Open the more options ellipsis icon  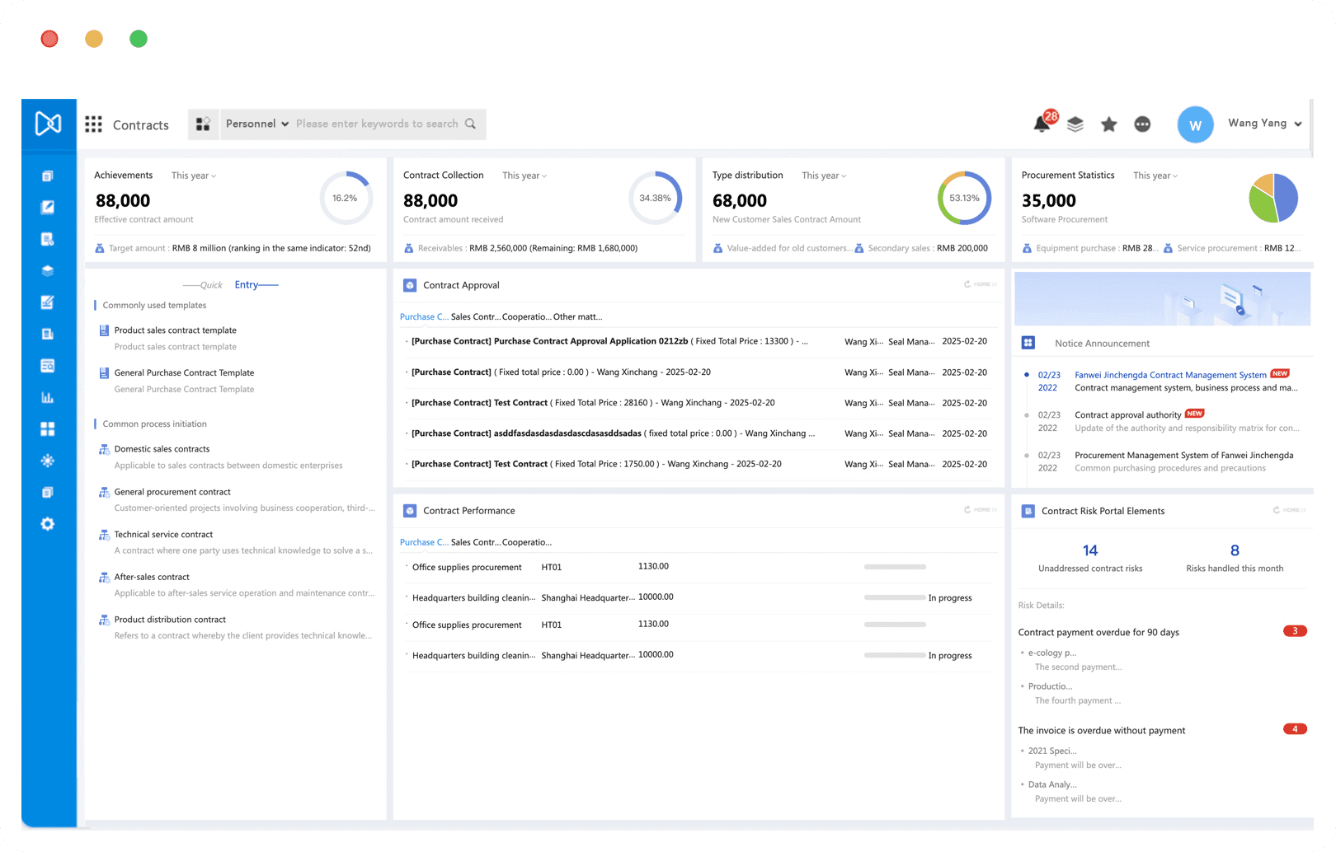pos(1142,124)
